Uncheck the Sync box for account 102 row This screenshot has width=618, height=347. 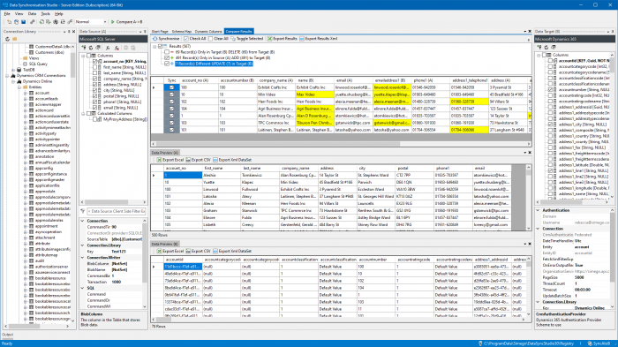[171, 102]
